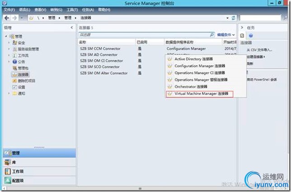This screenshot has width=291, height=192.
Task: Open the (L) menu in the menu bar
Action: click(25, 9)
